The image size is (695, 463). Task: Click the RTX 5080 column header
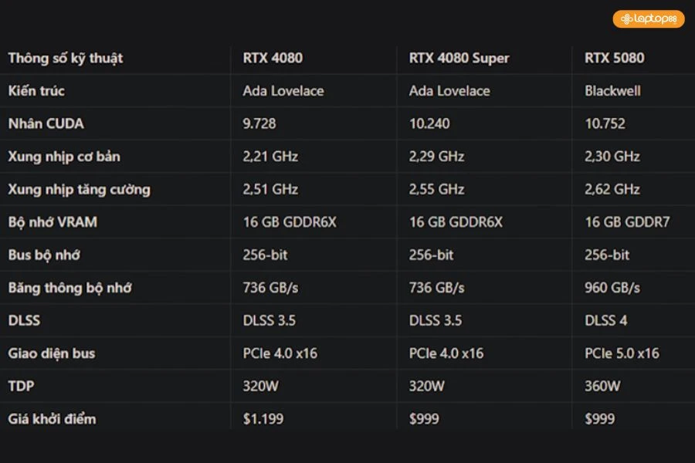[x=615, y=58]
